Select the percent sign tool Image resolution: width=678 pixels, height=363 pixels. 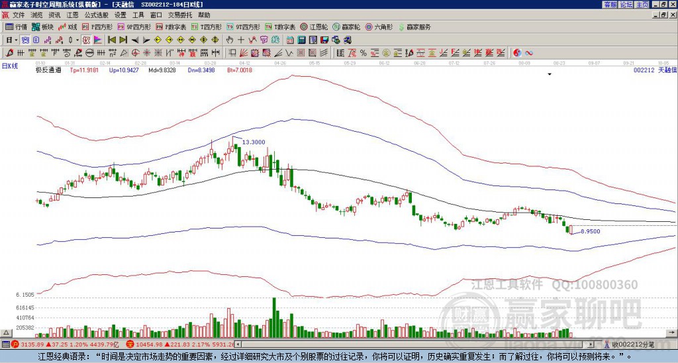pyautogui.click(x=363, y=53)
